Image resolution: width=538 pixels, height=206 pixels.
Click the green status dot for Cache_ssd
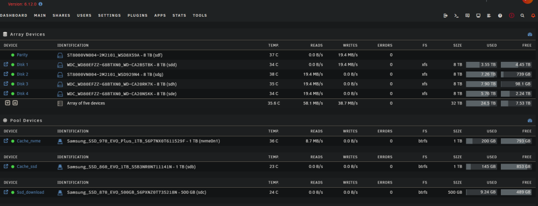click(13, 167)
